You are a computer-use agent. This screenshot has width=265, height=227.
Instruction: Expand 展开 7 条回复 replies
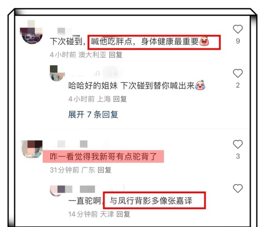coord(93,115)
